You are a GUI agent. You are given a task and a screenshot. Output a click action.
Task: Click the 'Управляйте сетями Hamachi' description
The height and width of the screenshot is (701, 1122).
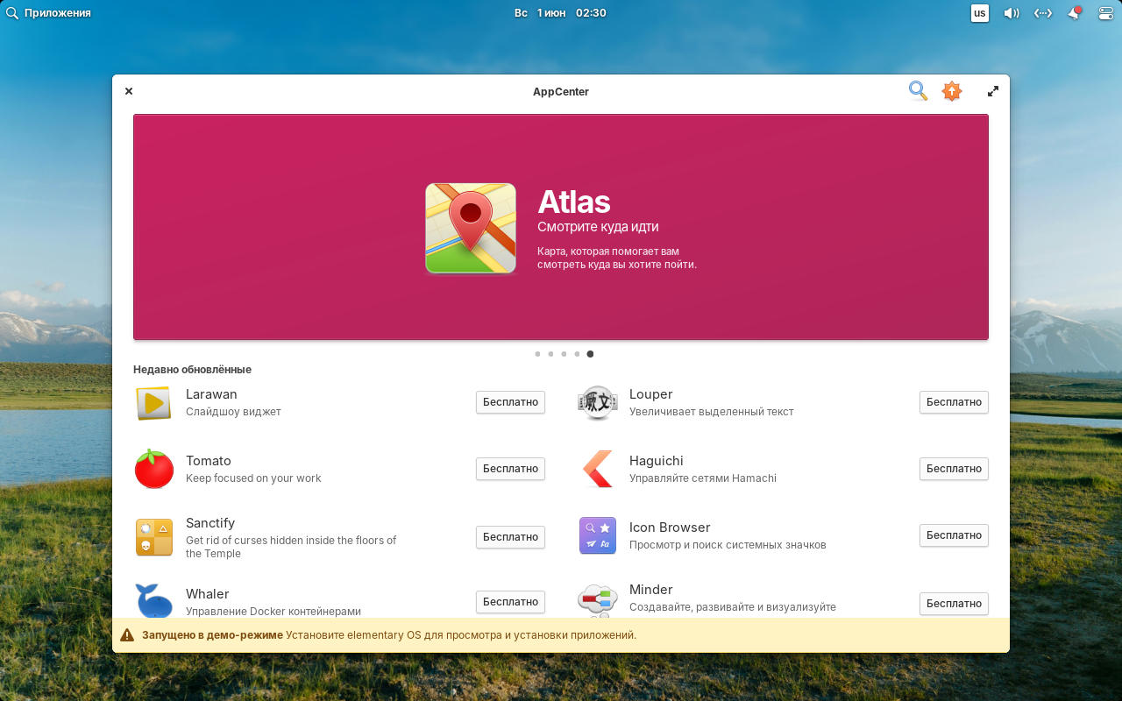click(703, 478)
